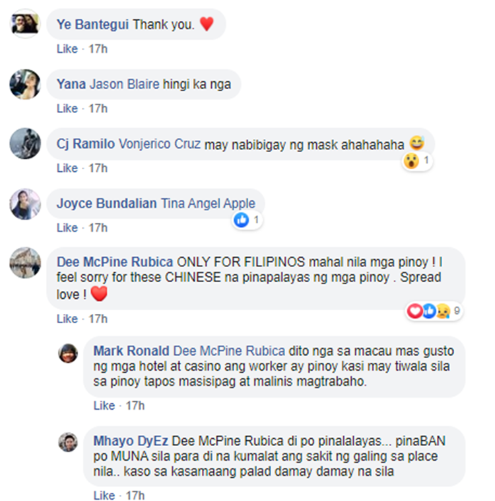Like Mark Ronald's reply about Macau
Image resolution: width=495 pixels, height=501 pixels.
click(x=104, y=406)
